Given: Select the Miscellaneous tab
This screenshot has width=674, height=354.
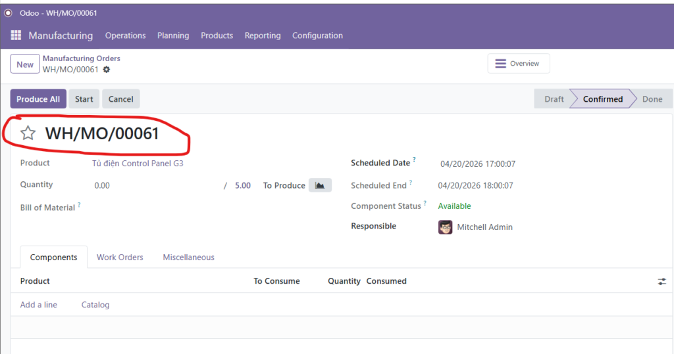Looking at the screenshot, I should [188, 257].
